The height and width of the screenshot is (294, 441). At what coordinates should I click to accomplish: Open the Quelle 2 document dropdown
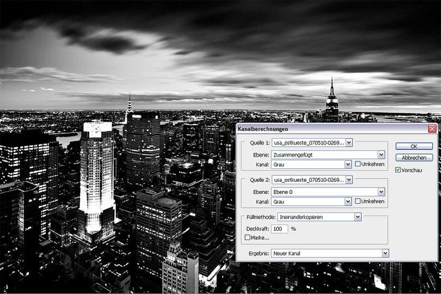312,180
